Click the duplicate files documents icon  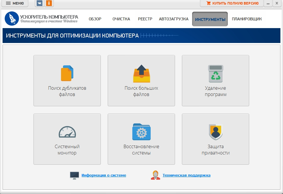pyautogui.click(x=67, y=73)
